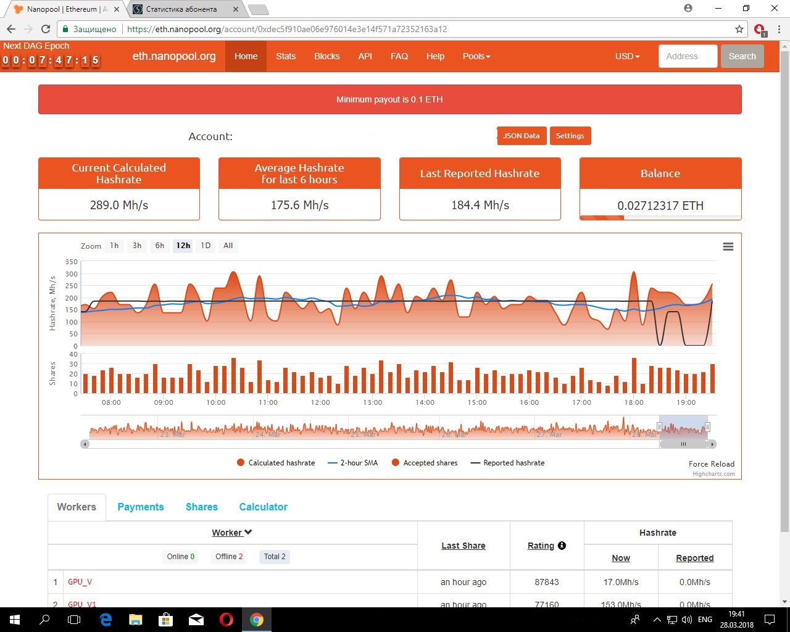Click the chart navigator left handle
Viewport: 790px width, 632px height.
coord(659,427)
